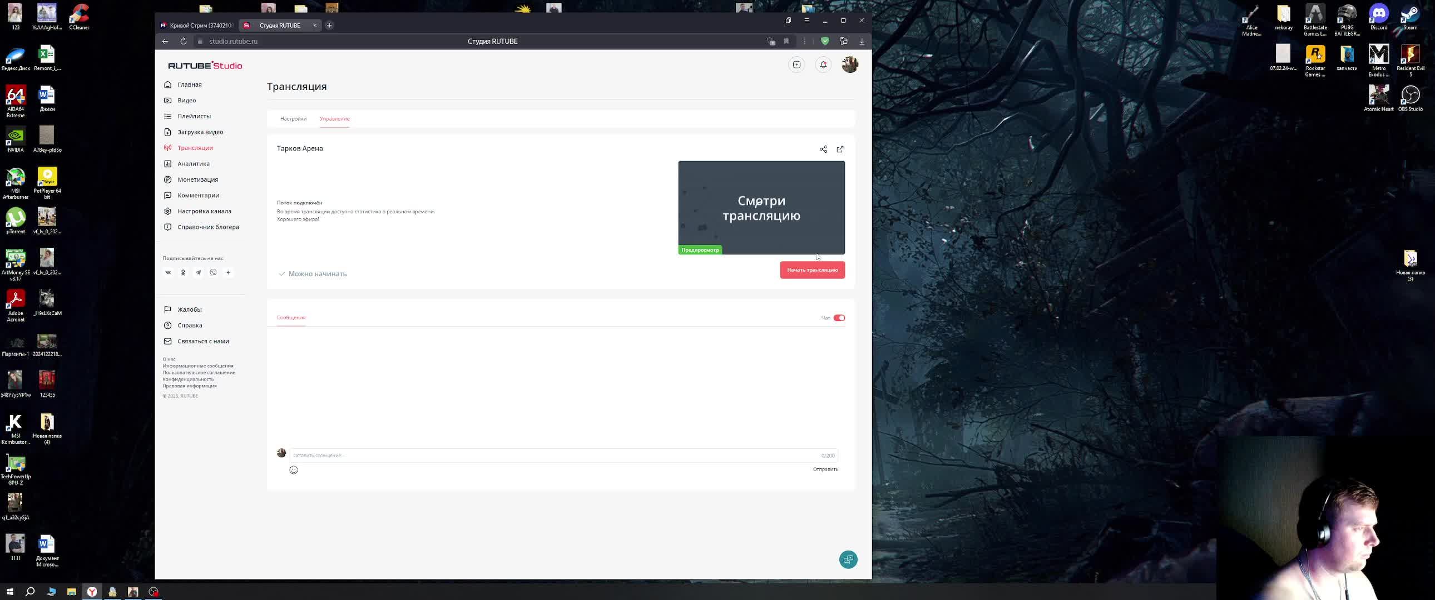This screenshot has width=1435, height=600.
Task: Click the notifications bell icon
Action: point(823,64)
